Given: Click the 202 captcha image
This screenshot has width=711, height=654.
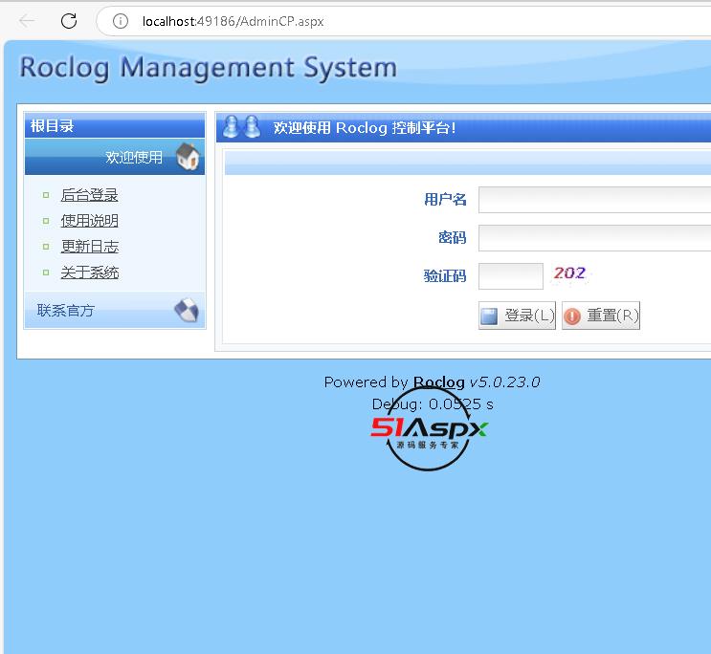Looking at the screenshot, I should point(570,273).
